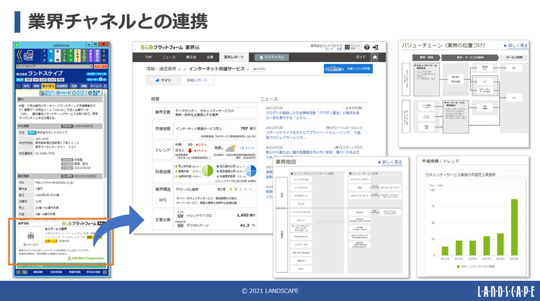Select the 詳細レポート tab
540x301 pixels.
(x=197, y=80)
